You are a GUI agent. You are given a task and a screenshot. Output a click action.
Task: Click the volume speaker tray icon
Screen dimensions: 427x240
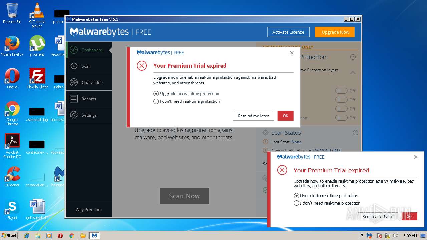coord(395,236)
